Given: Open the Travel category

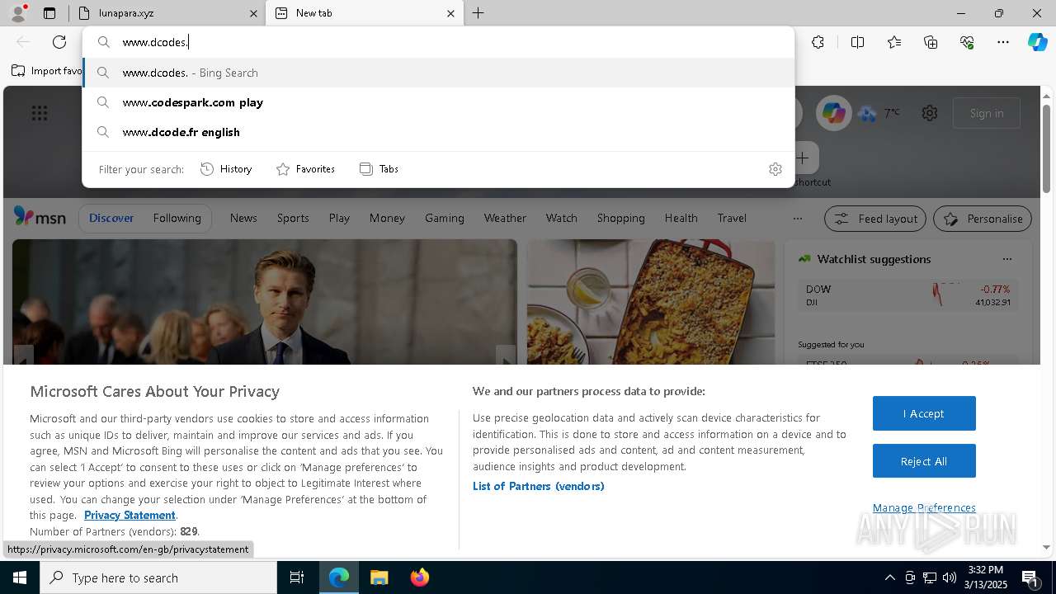Looking at the screenshot, I should pyautogui.click(x=732, y=218).
